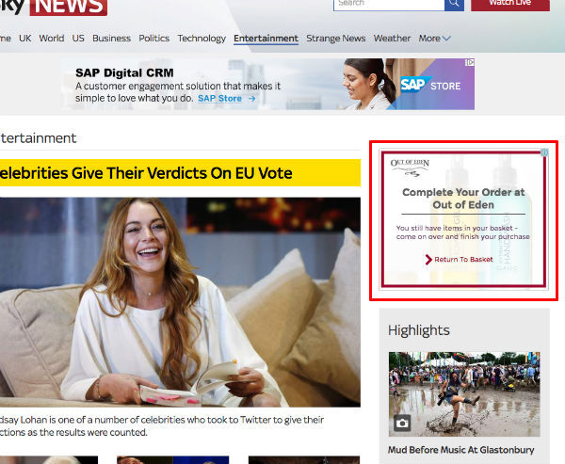Open the Lindsay Lohan main story photo
565x464 pixels.
point(180,302)
